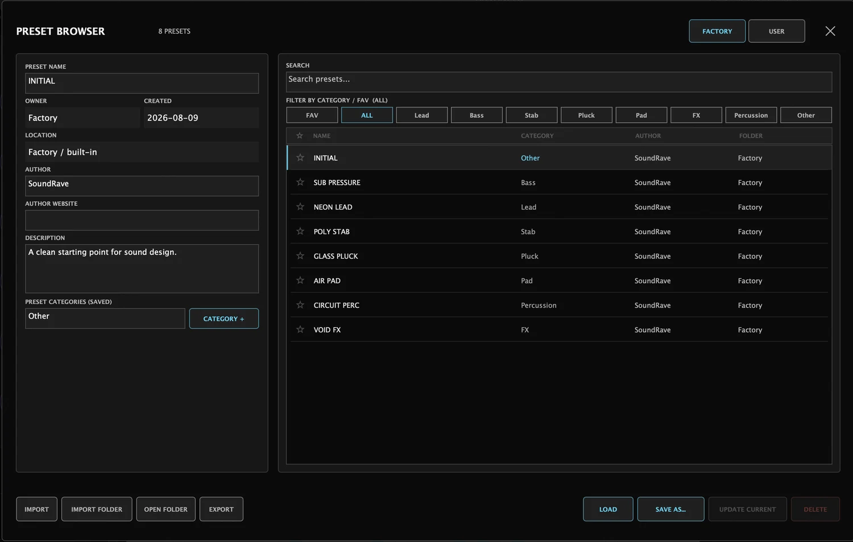Click the 8 PRESETS count label

(175, 31)
